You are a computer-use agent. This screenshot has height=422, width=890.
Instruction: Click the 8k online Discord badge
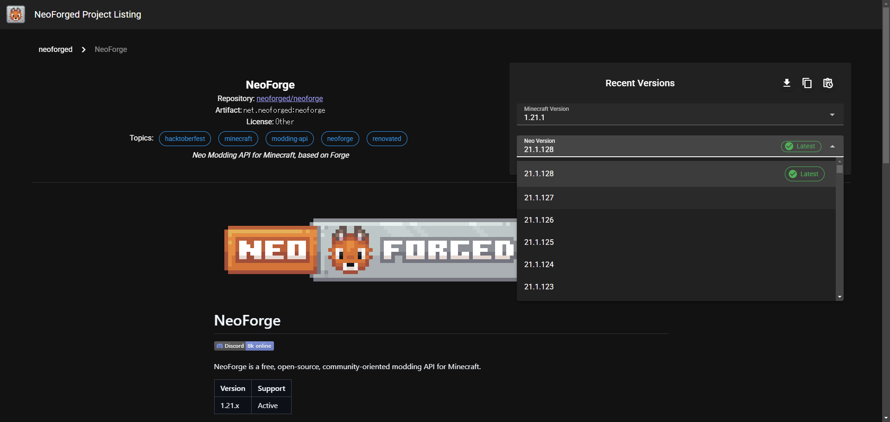coord(259,346)
